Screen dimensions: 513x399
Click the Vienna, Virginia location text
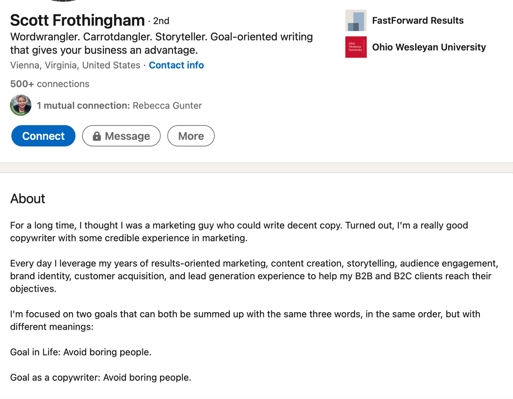75,65
